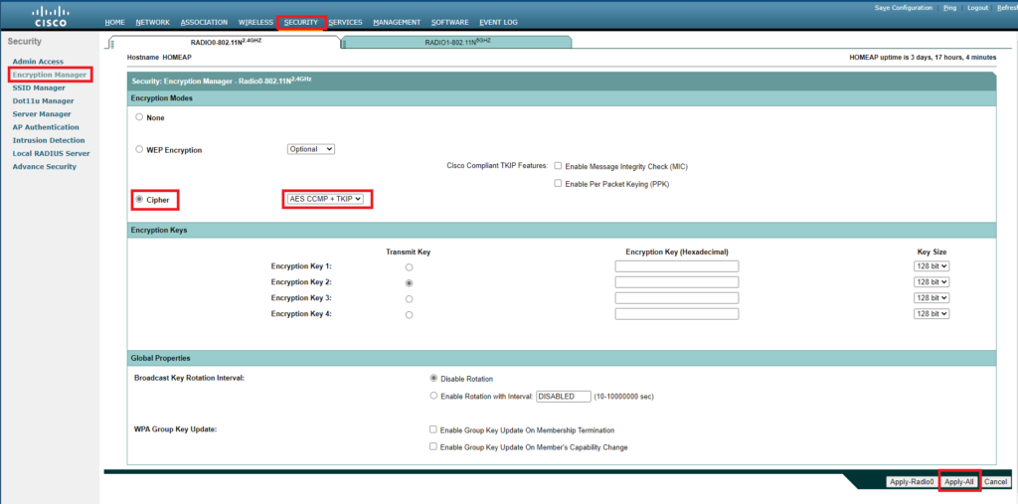Click the Ping link
Image resolution: width=1018 pixels, height=504 pixels.
coord(949,8)
